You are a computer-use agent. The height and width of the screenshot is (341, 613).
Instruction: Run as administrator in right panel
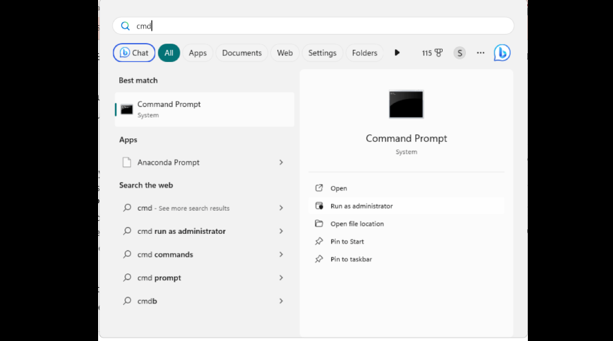coord(361,206)
